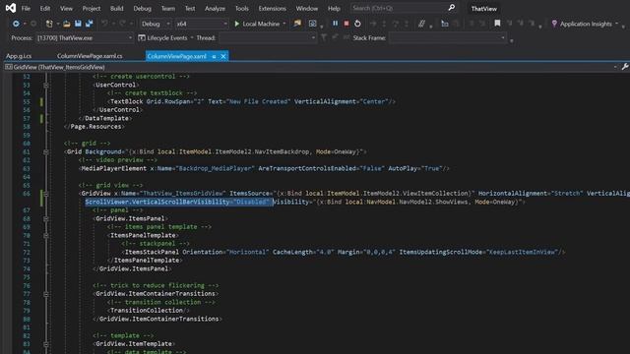The image size is (630, 354).
Task: Open the File menu
Action: pyautogui.click(x=26, y=8)
